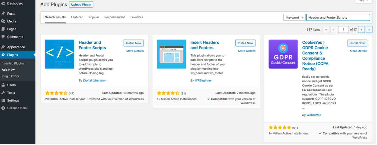
Task: Click the Plugins plug icon
Action: point(3,55)
